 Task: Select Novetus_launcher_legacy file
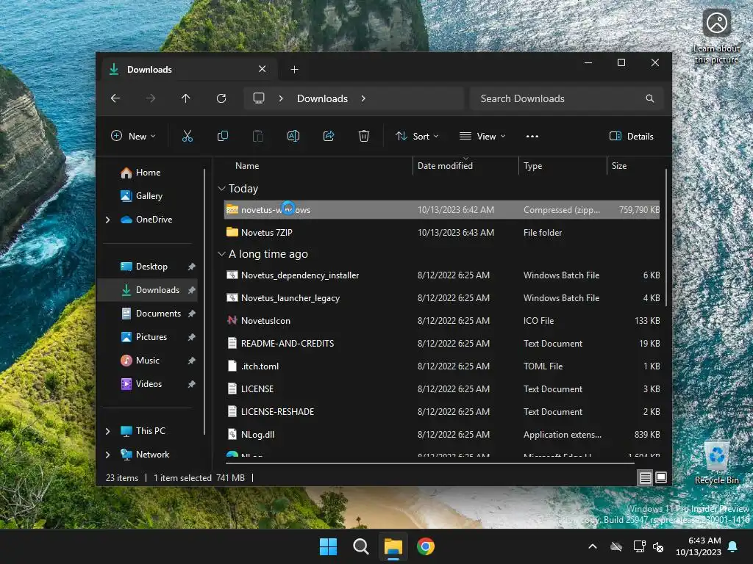[442, 298]
